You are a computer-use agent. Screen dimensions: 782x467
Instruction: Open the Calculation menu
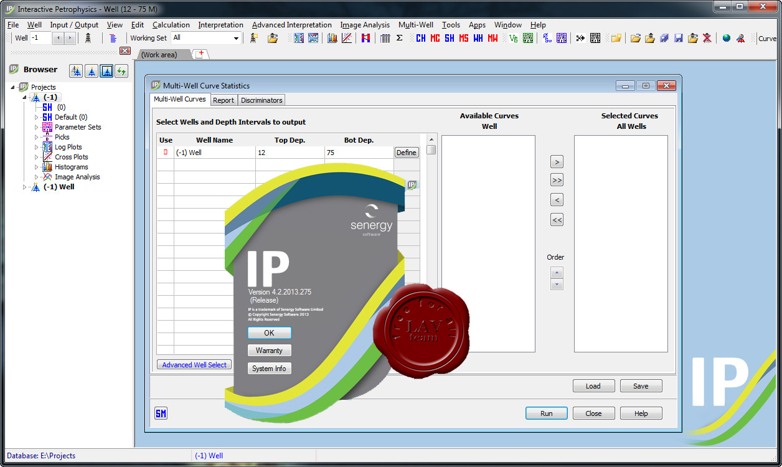click(x=171, y=25)
